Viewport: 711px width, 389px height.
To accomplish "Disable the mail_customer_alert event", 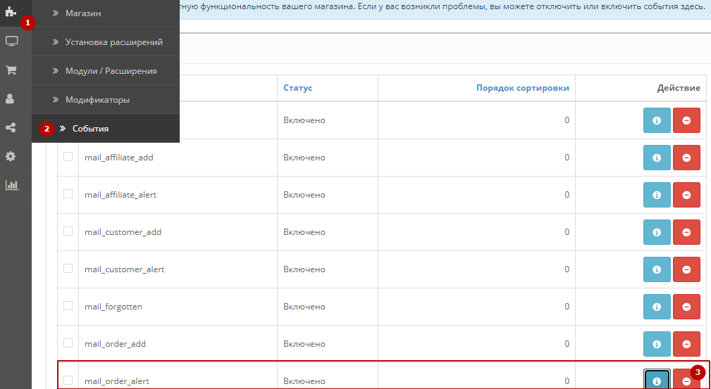I will pos(686,269).
